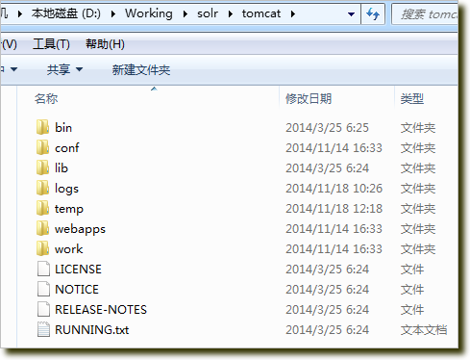Click bin date 2014/3/25 6:25
The image size is (470, 360).
tap(327, 128)
